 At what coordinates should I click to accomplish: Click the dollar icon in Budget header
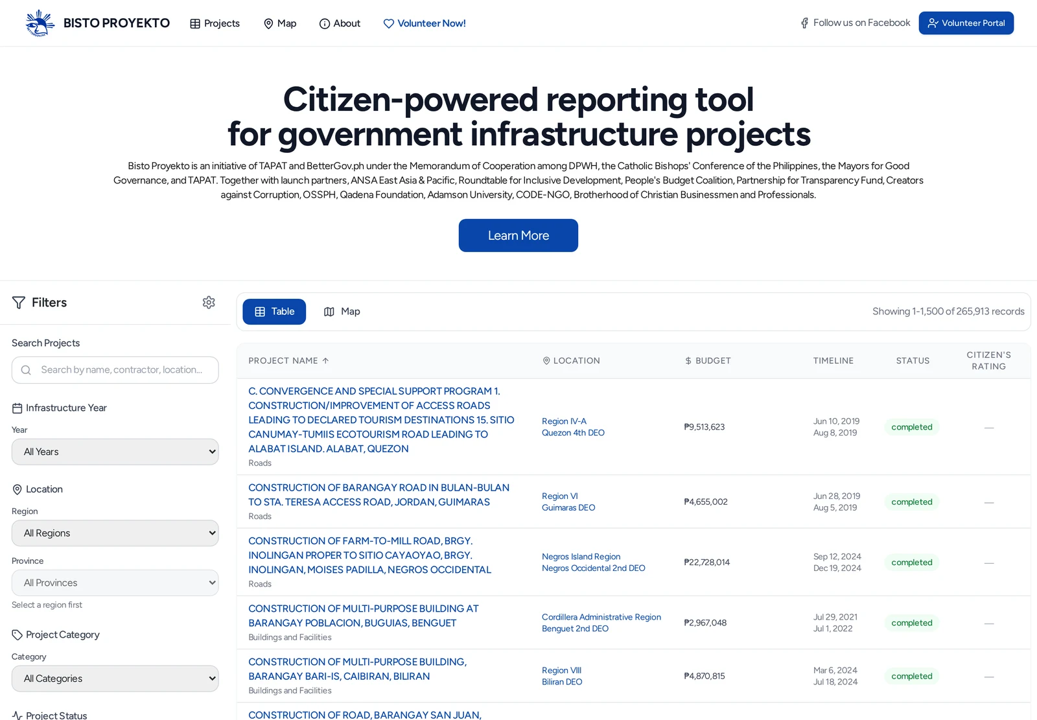(x=688, y=361)
